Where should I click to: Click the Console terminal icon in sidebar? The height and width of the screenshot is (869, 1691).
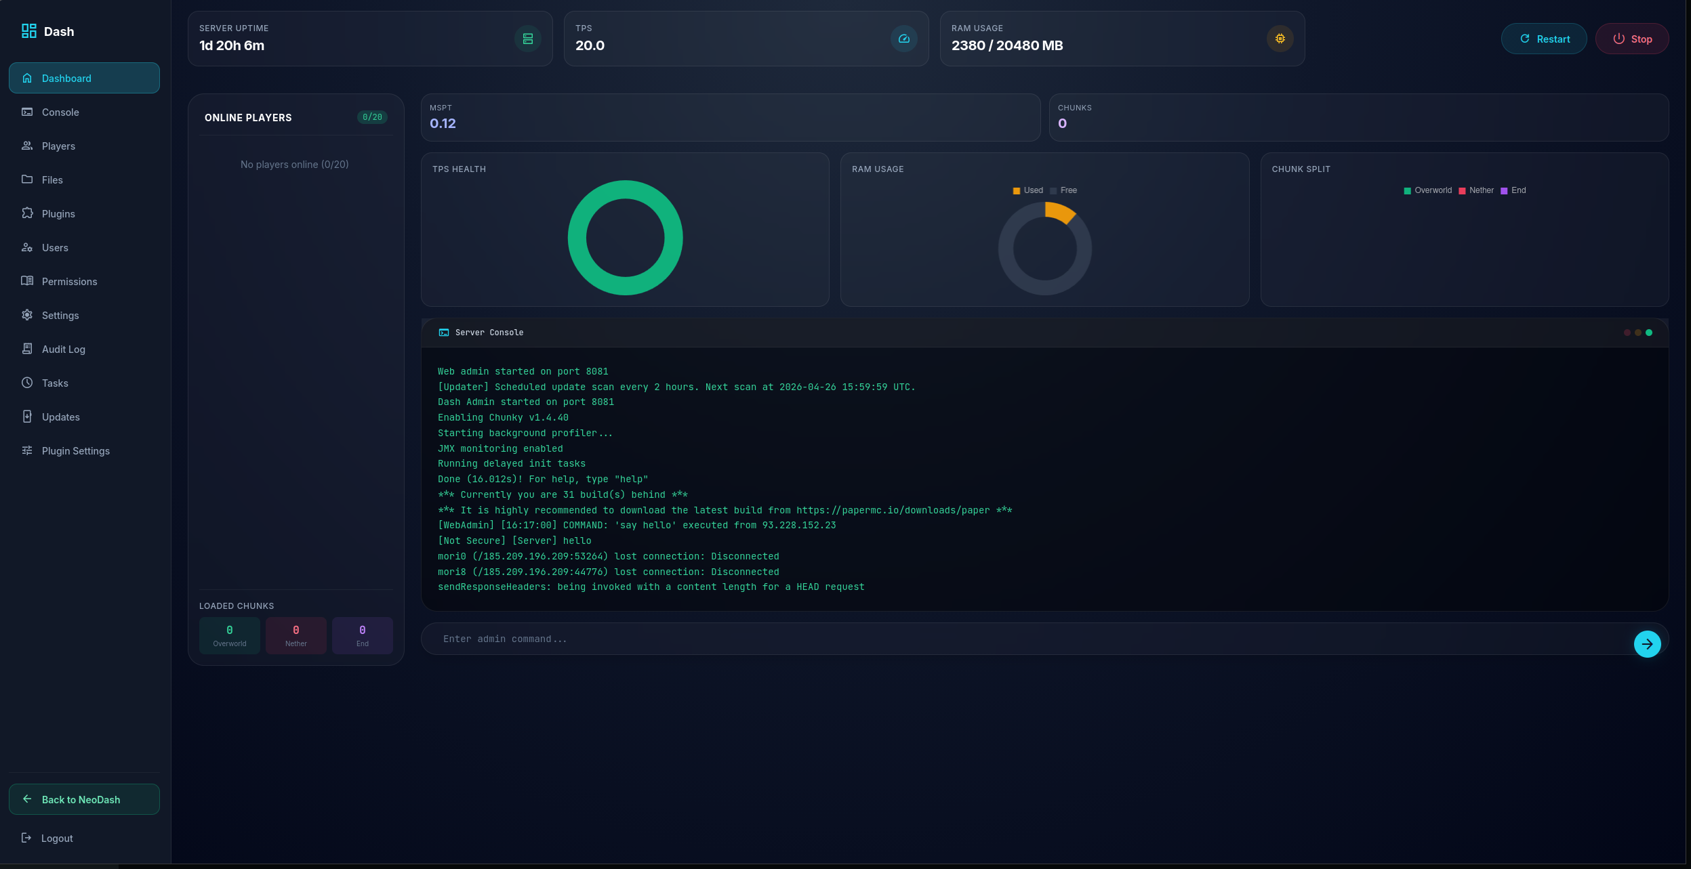click(x=27, y=112)
